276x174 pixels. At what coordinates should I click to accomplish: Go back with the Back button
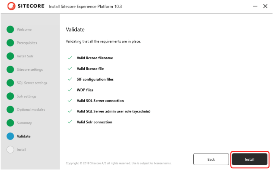click(x=211, y=159)
